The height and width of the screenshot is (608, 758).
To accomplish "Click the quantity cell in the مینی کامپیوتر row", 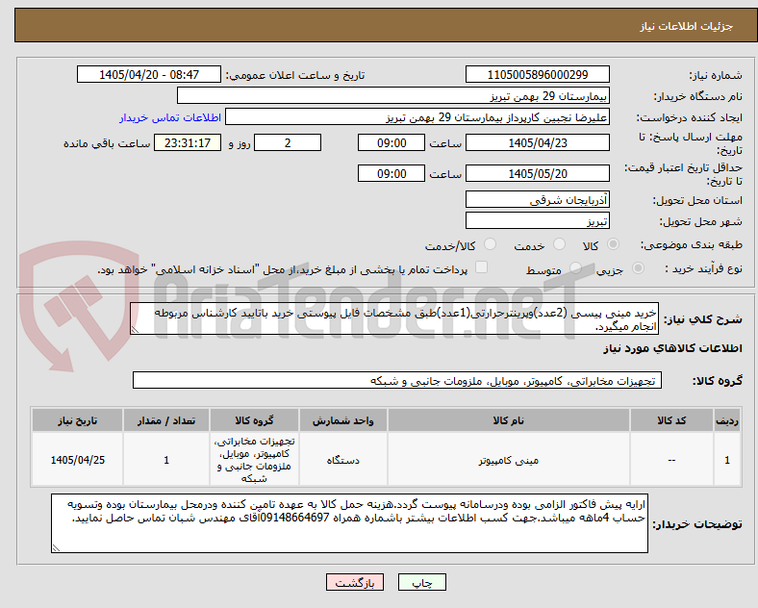I will coord(166,460).
